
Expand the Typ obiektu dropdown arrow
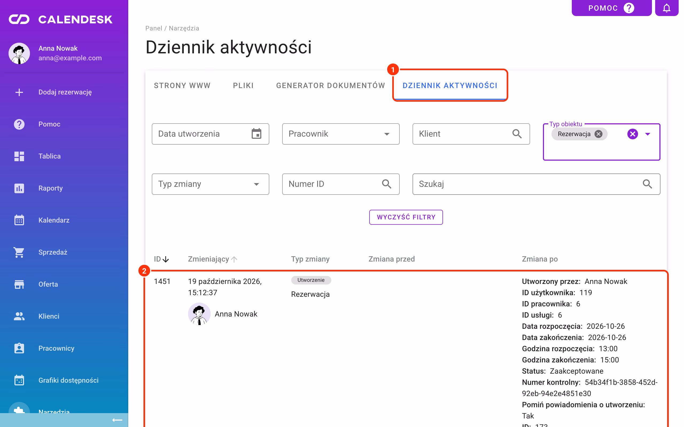coord(648,134)
